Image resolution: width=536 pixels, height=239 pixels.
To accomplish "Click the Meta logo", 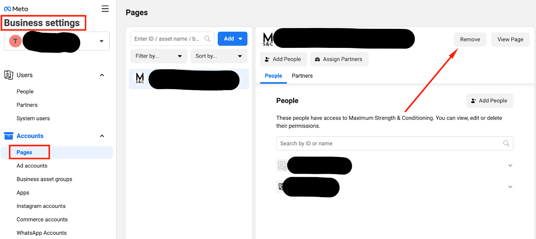I will pyautogui.click(x=16, y=9).
